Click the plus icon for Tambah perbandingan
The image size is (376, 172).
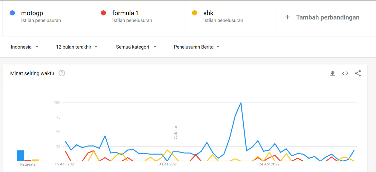(287, 17)
